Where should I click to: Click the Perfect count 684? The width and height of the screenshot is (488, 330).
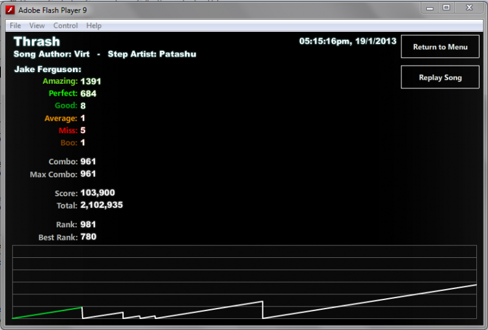point(88,94)
